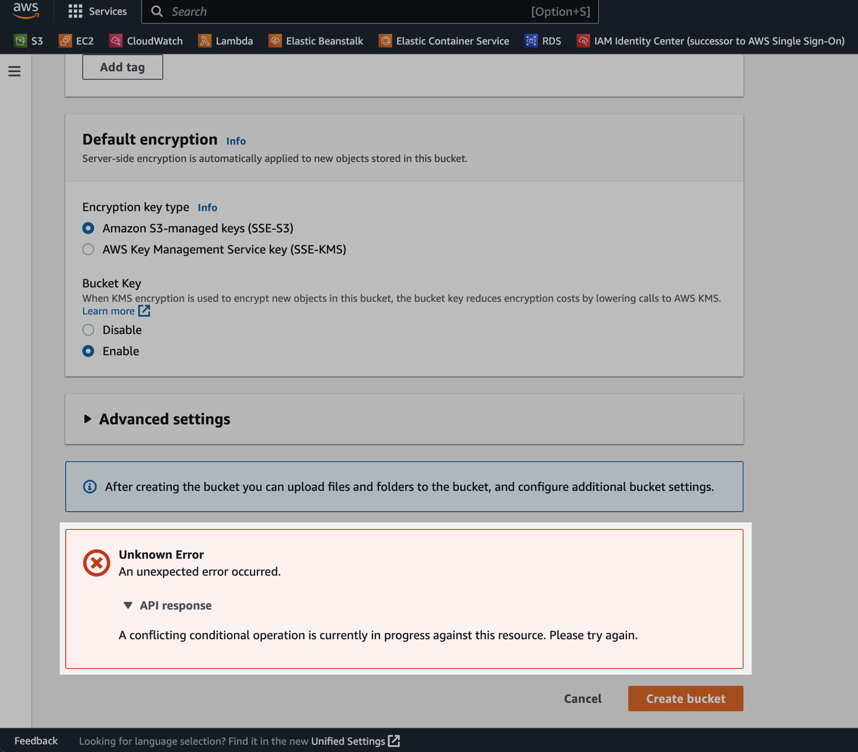Focus the top Search field

point(343,11)
